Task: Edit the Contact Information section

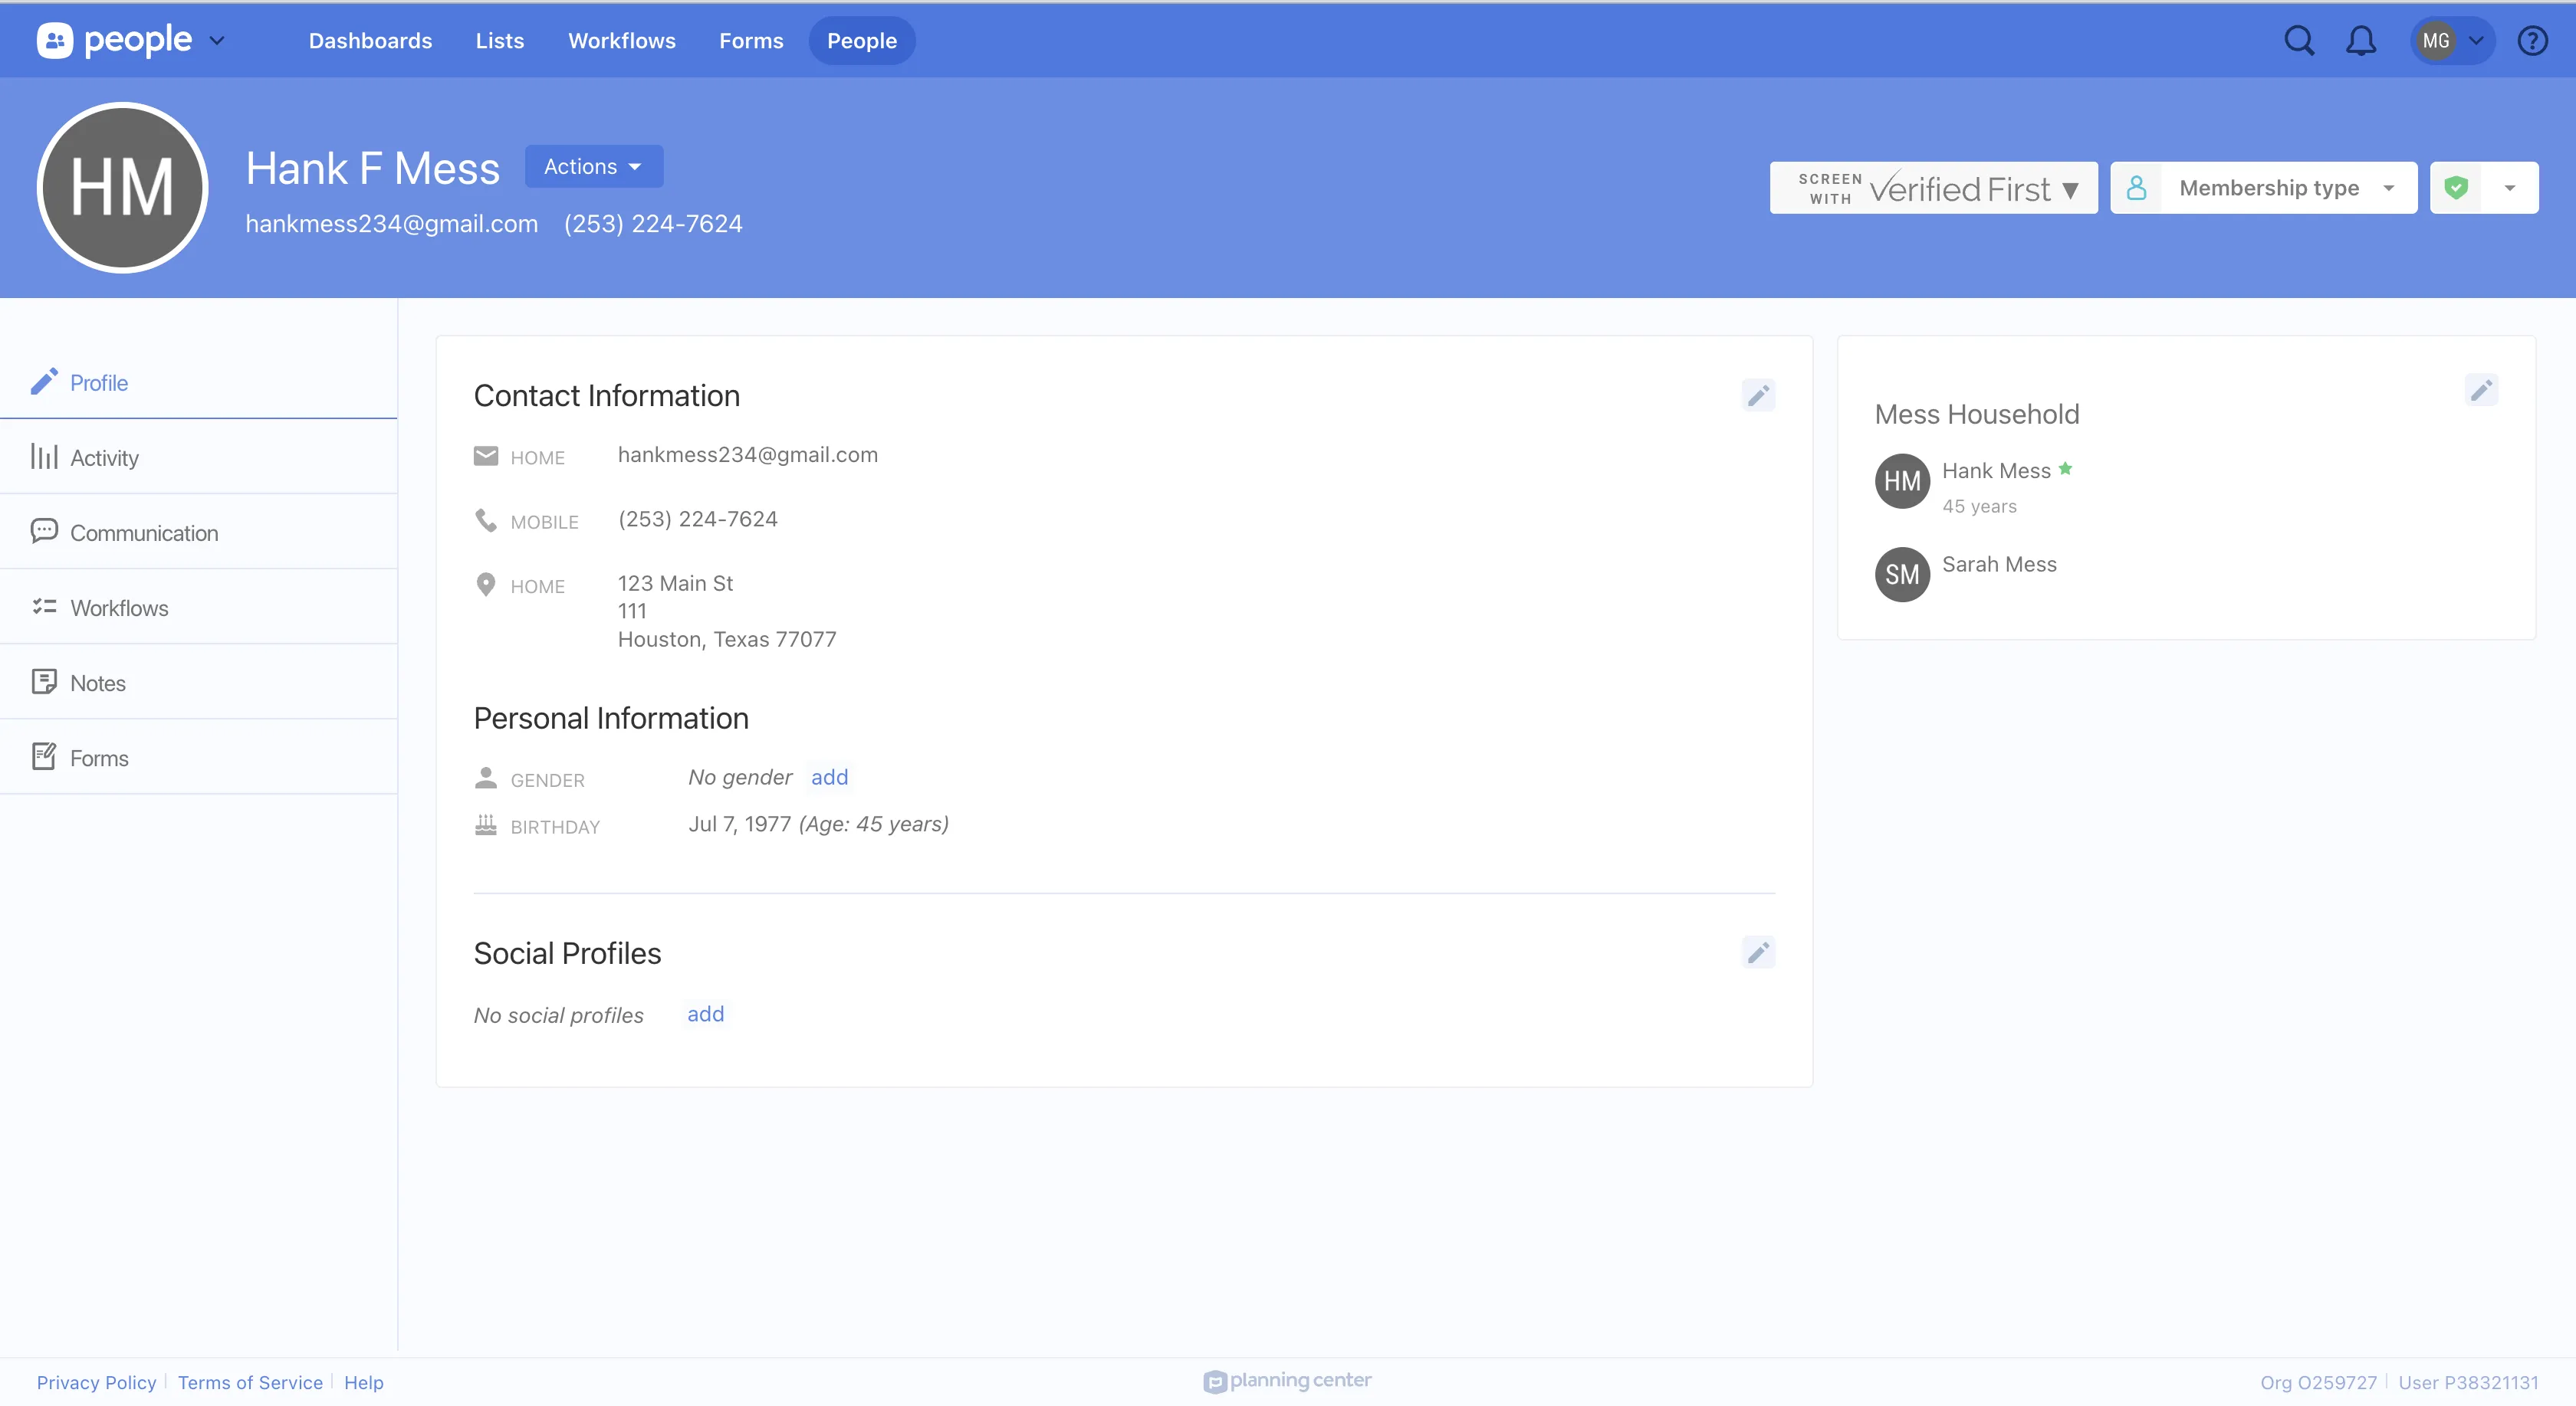Action: tap(1758, 395)
